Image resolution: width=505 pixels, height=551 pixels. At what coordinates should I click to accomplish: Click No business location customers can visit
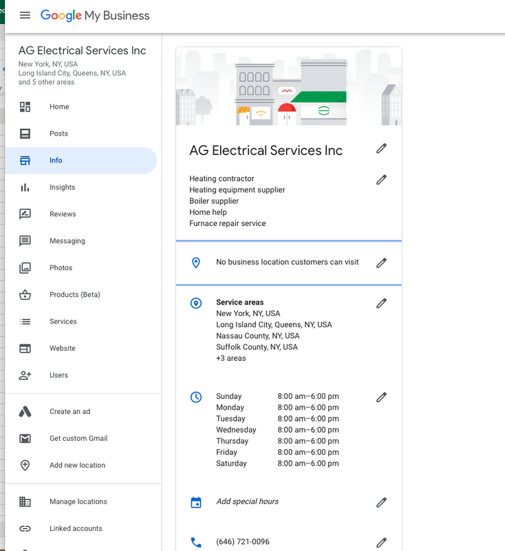(x=288, y=262)
